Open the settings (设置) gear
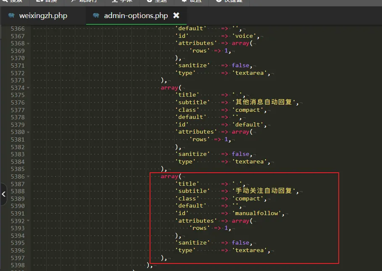 tap(192, 1)
